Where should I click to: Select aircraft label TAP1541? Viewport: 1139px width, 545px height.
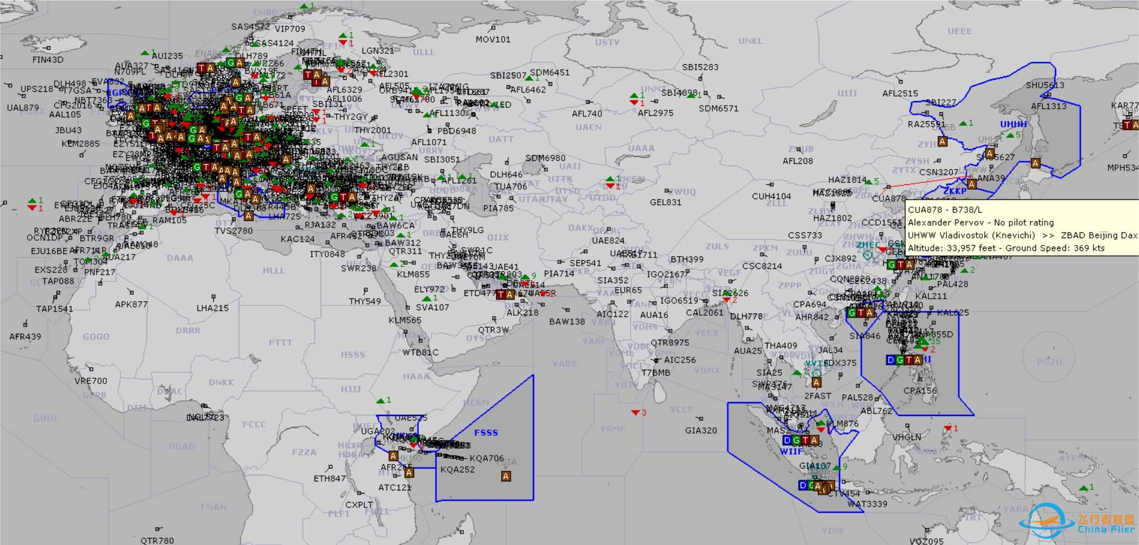[54, 309]
